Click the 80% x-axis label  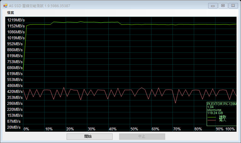click(x=198, y=129)
